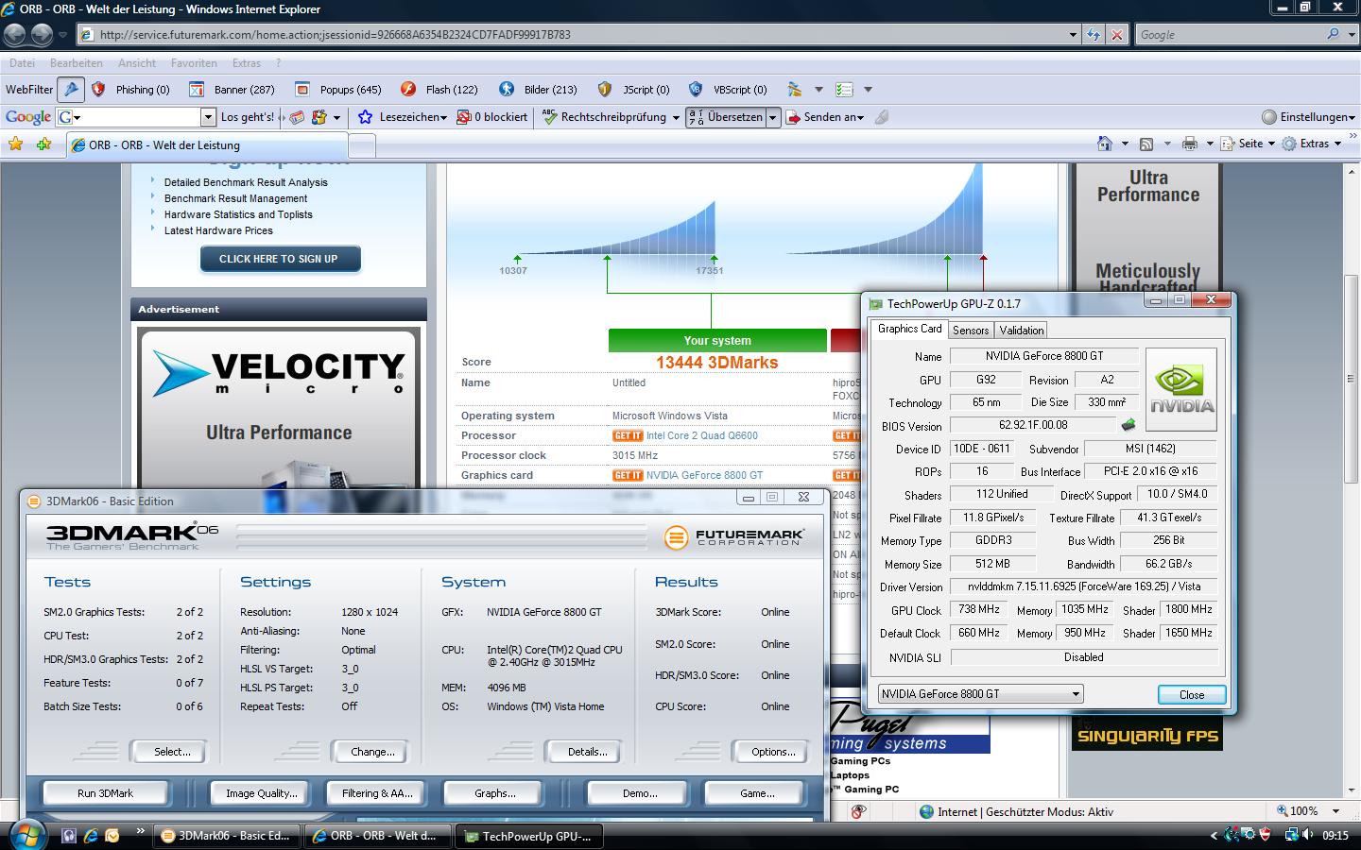Switch to the Sensors tab in GPU-Z
The height and width of the screenshot is (850, 1361).
[971, 330]
